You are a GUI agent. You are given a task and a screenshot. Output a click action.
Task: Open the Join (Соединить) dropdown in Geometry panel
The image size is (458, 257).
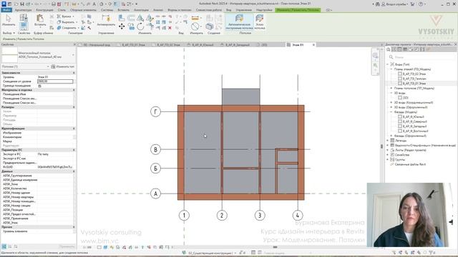(x=78, y=28)
